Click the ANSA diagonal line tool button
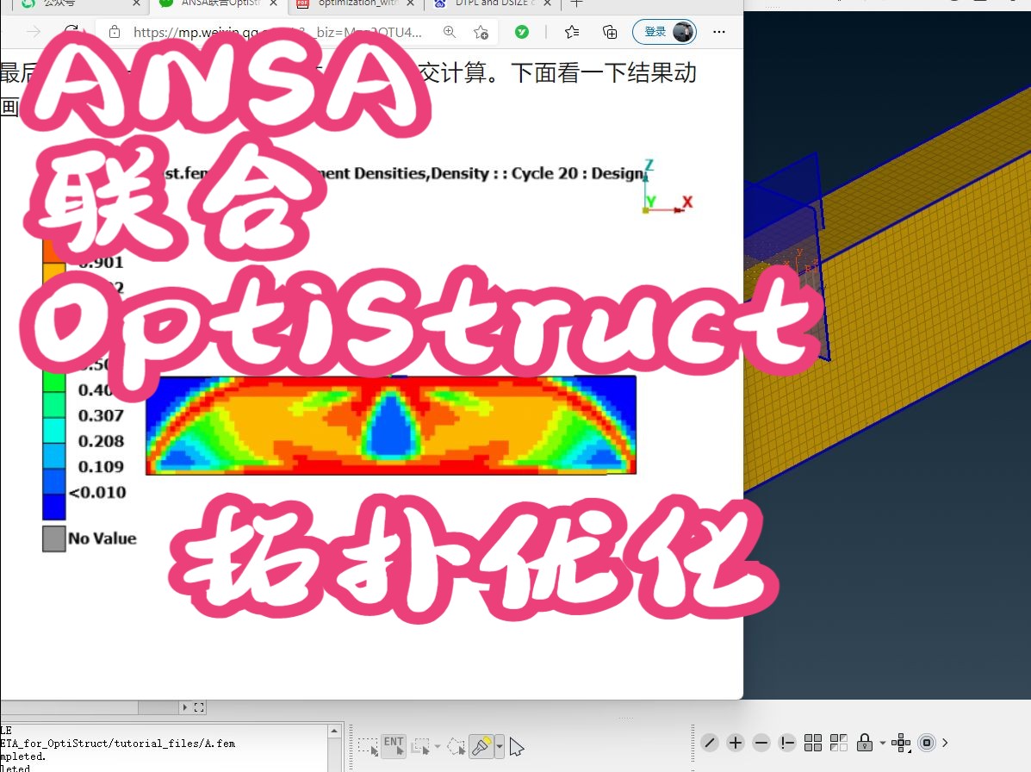Screen dimensions: 1031x772 710,743
